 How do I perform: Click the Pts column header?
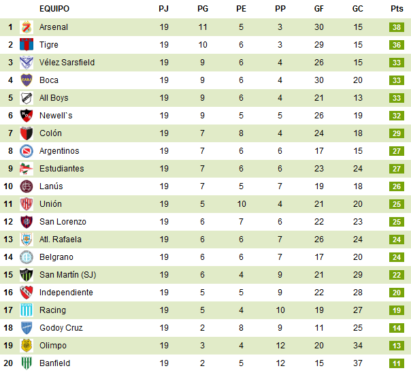point(397,9)
